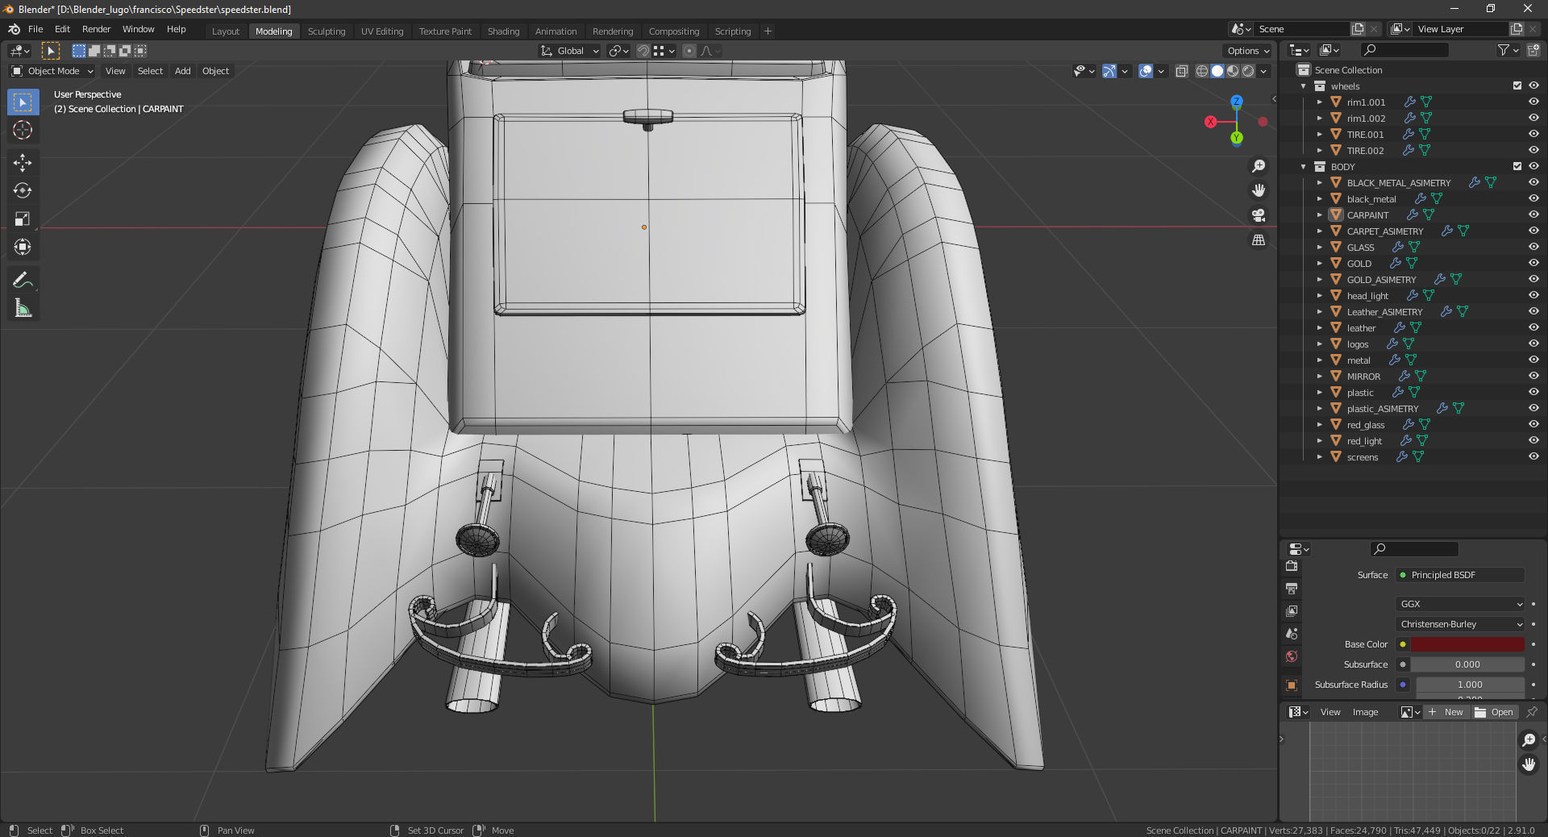The image size is (1548, 837).
Task: Switch to the Shading workspace tab
Action: (503, 31)
